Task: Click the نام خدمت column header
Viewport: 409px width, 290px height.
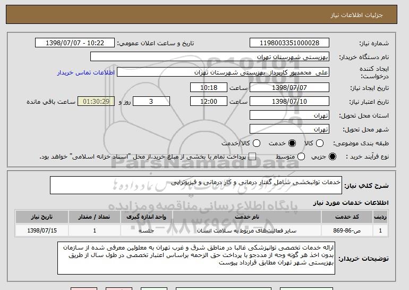Action: point(247,217)
